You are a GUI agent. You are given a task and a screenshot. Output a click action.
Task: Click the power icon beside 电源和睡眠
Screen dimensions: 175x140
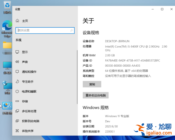point(17,91)
